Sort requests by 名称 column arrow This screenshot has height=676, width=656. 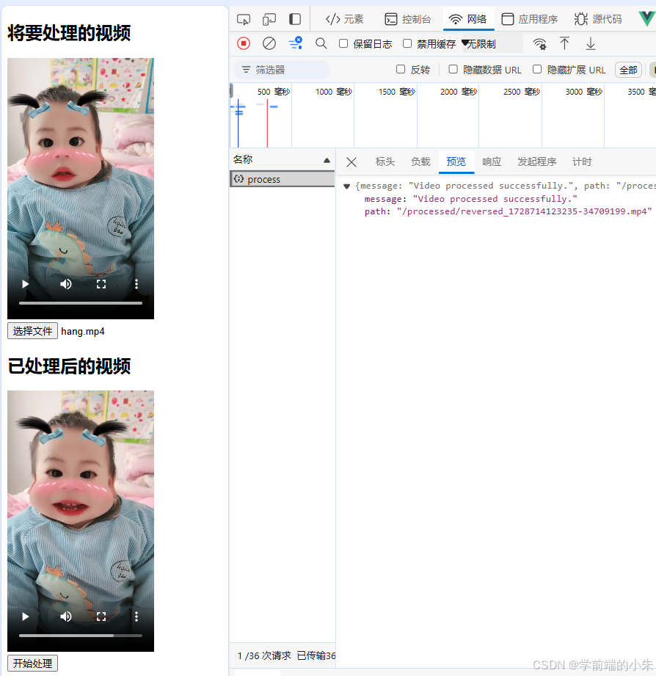click(327, 161)
